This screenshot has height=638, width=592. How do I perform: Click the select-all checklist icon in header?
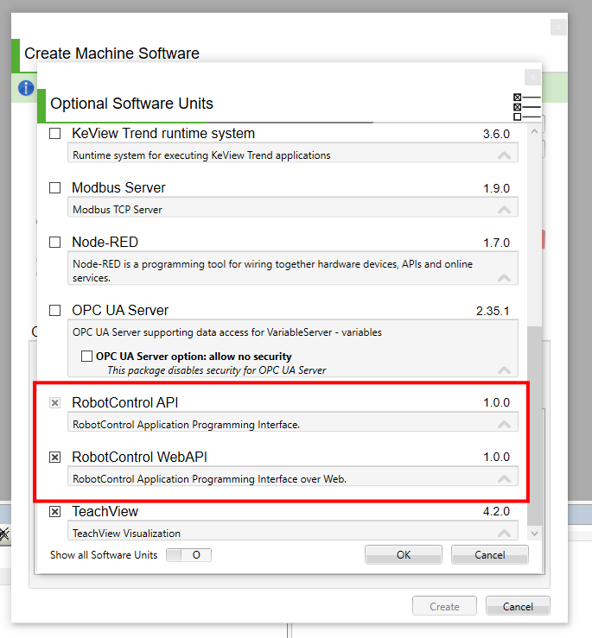pos(527,107)
